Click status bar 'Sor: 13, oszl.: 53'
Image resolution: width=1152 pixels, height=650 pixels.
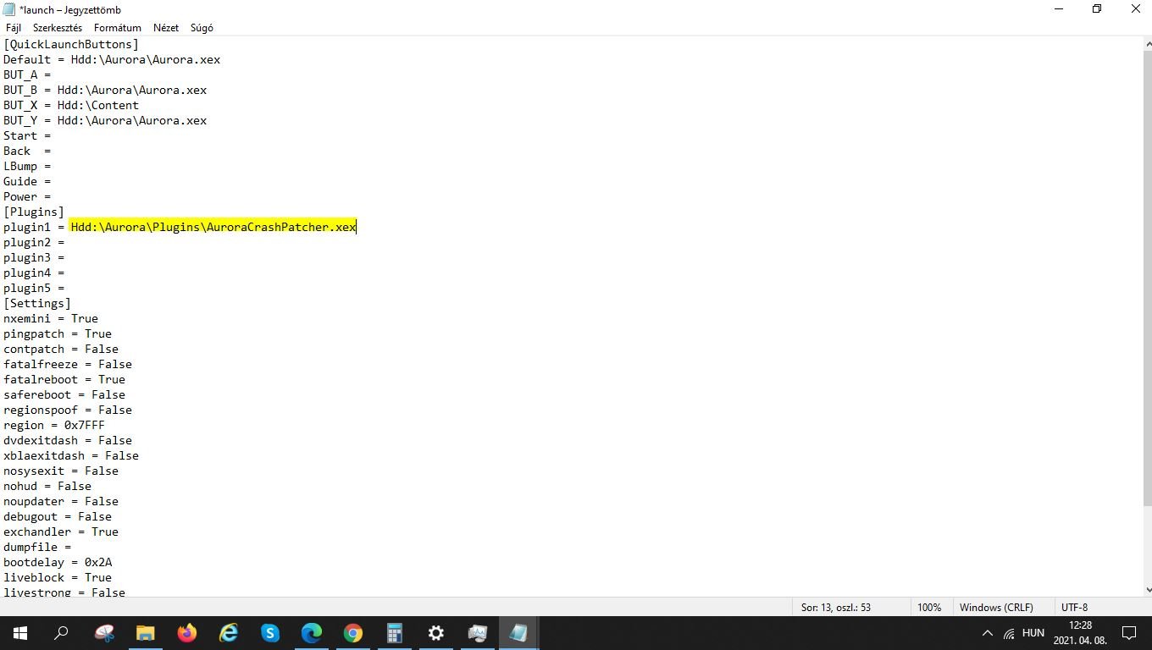click(x=836, y=607)
